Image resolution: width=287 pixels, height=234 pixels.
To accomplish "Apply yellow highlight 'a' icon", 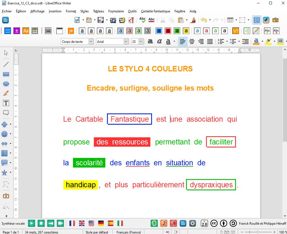I will pyautogui.click(x=186, y=31).
